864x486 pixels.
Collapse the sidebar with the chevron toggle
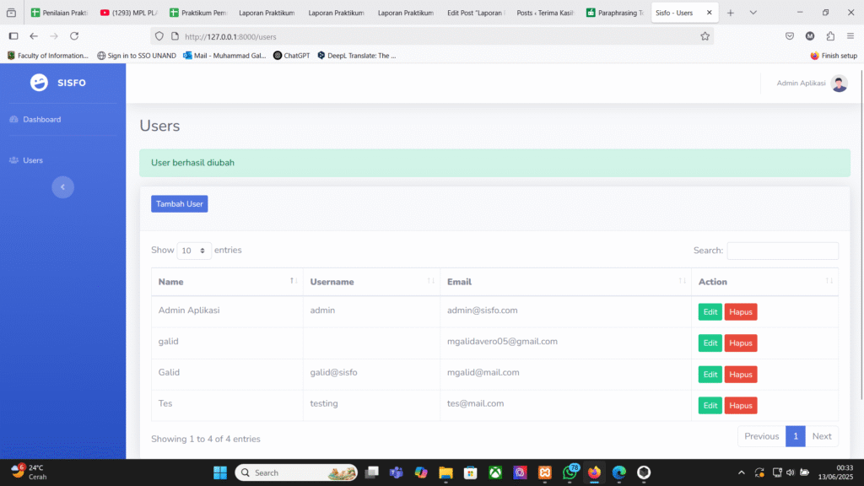[62, 187]
